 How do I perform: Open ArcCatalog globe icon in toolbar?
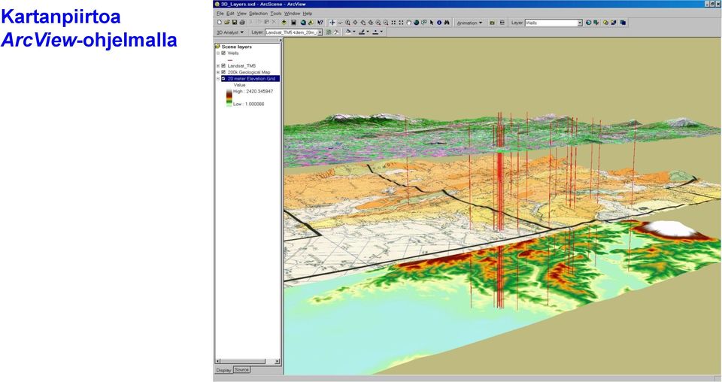(303, 22)
